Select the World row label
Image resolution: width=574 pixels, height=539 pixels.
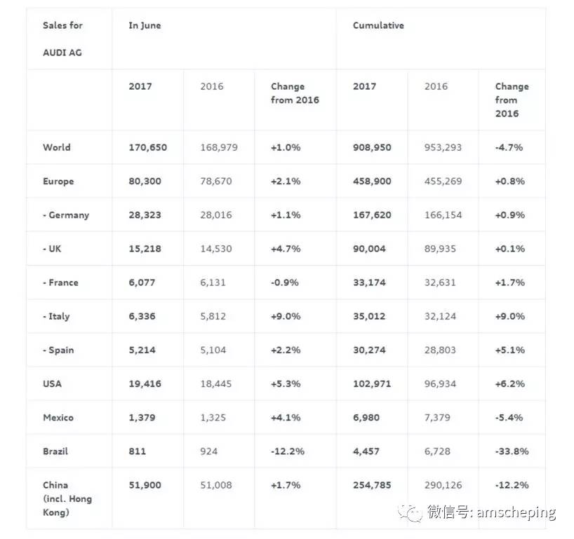point(57,147)
